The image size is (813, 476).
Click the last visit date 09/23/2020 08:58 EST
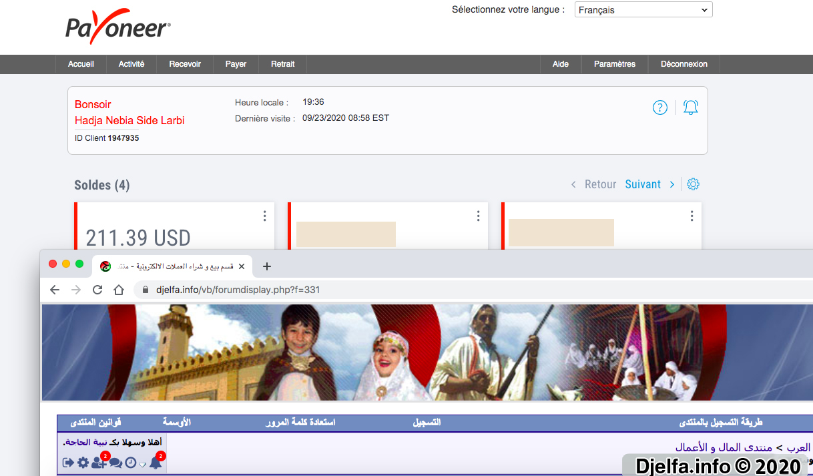click(346, 118)
